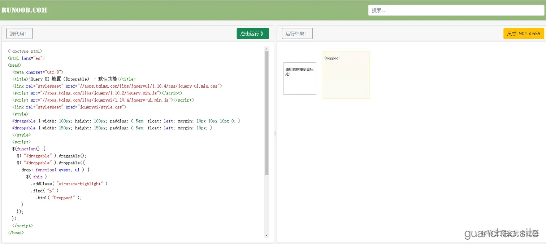Click the drop: function( event, ui ) line
The width and height of the screenshot is (546, 244).
point(55,170)
